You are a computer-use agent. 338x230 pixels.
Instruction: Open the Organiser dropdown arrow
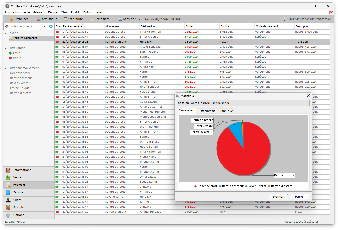click(32, 19)
